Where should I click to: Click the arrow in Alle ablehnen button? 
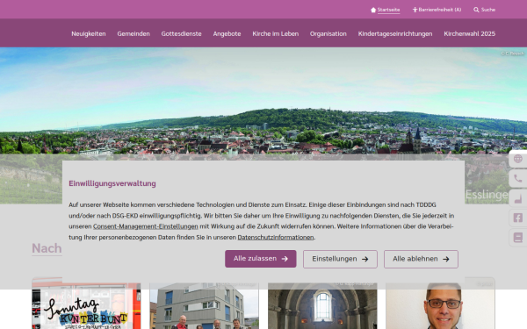coord(446,259)
